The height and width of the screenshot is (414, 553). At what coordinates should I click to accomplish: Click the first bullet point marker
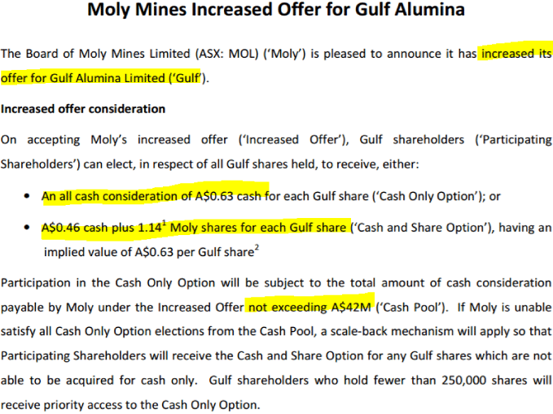pos(28,197)
